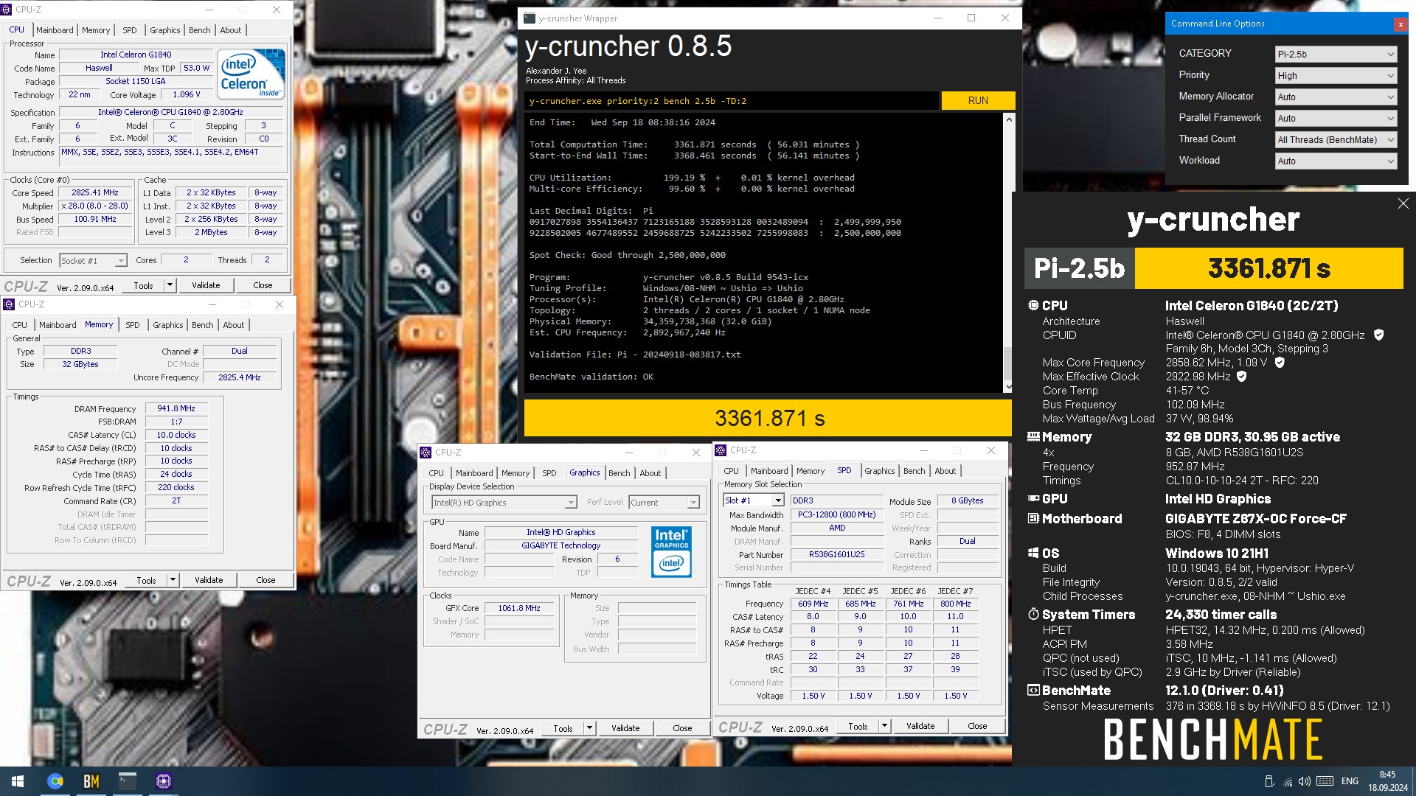The height and width of the screenshot is (796, 1416).
Task: Click the shield beside Max Core Frequency
Action: 1280,363
